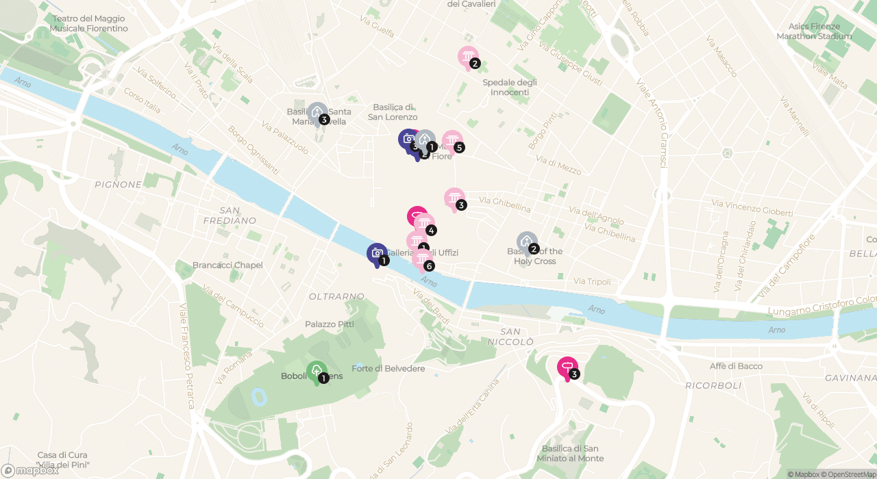Click purple camera marker 1 by the river
877x479 pixels.
pyautogui.click(x=377, y=255)
